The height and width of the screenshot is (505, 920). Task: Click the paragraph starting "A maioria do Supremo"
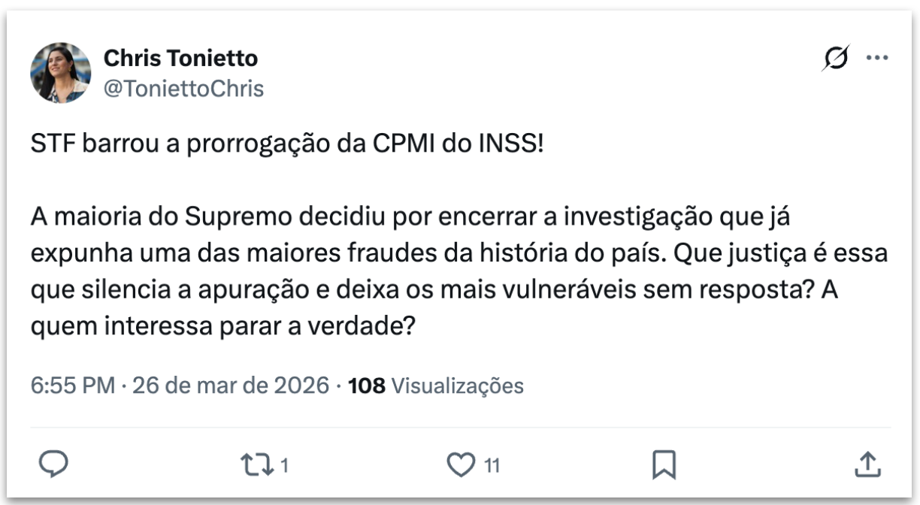coord(421,218)
